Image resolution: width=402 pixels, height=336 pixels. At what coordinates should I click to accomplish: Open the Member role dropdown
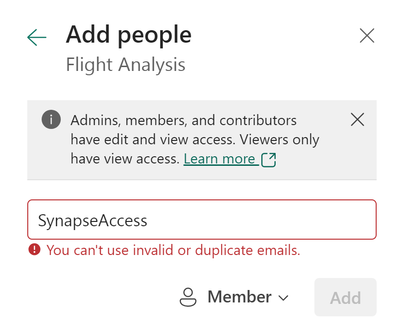(239, 297)
